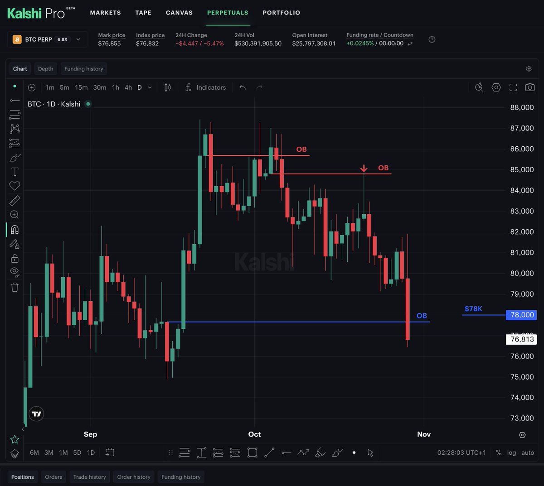544x486 pixels.
Task: Select rectangle shape in bottom toolbar
Action: point(253,452)
